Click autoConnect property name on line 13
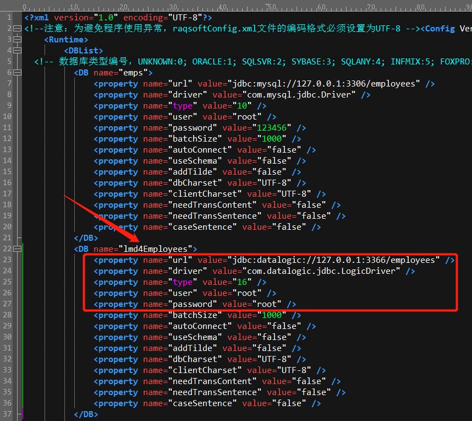The width and height of the screenshot is (472, 421). coord(200,150)
